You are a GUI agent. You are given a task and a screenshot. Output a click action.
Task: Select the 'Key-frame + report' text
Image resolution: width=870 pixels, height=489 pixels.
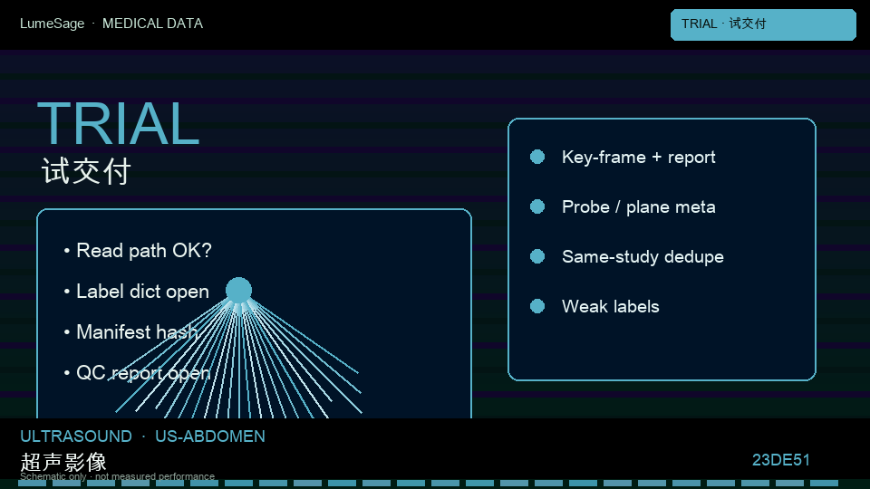(639, 158)
